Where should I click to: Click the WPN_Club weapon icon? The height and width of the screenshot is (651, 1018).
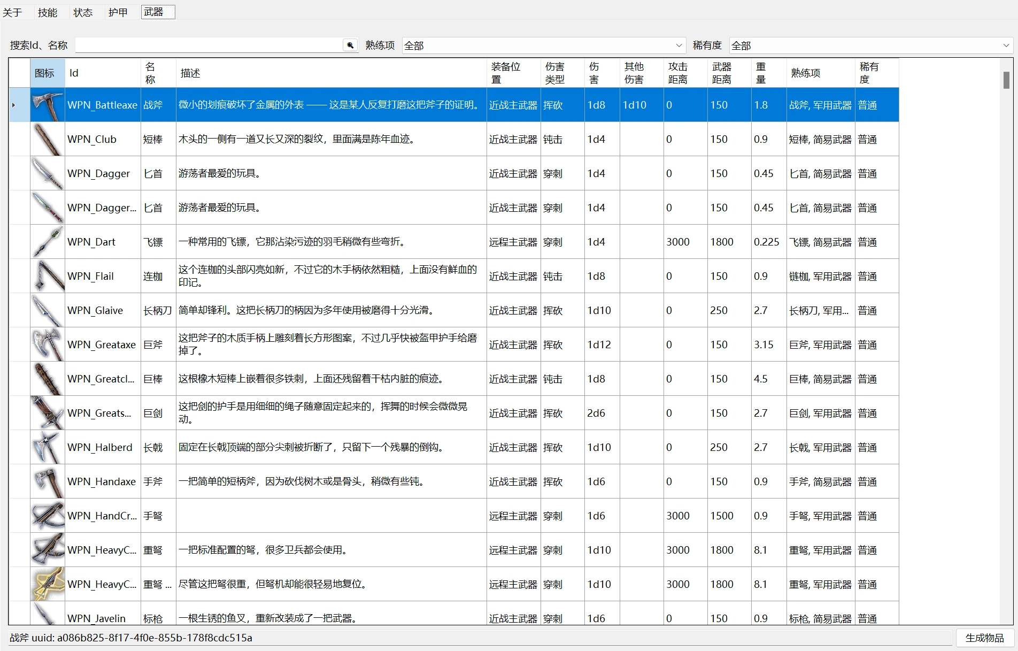pos(48,139)
